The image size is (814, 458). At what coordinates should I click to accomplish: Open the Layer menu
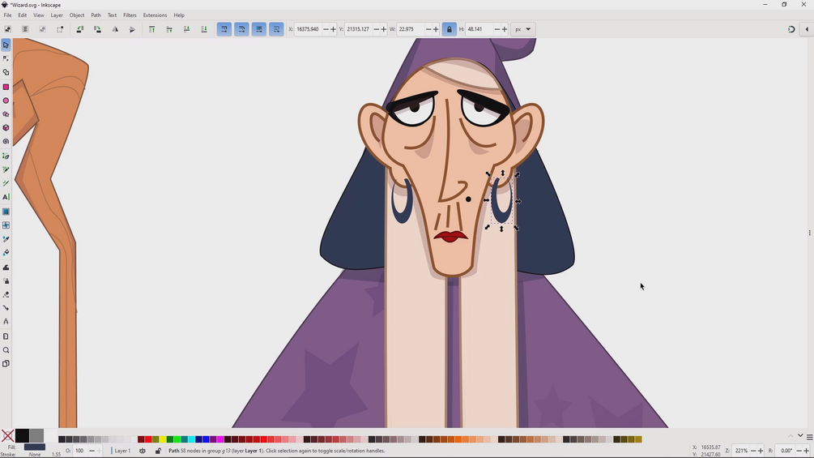point(57,15)
